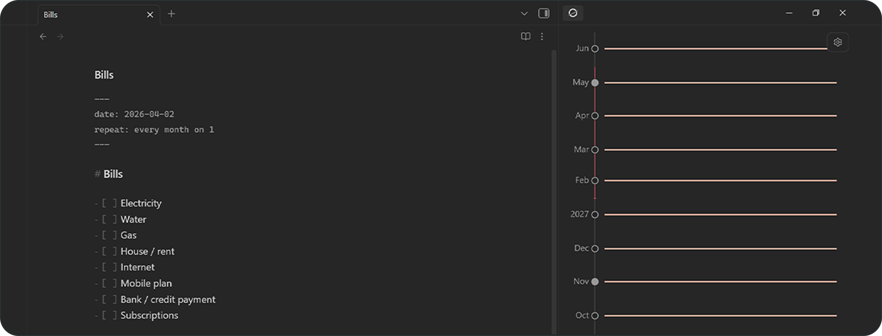The width and height of the screenshot is (882, 336).
Task: Check off the Subscriptions item
Action: 109,316
